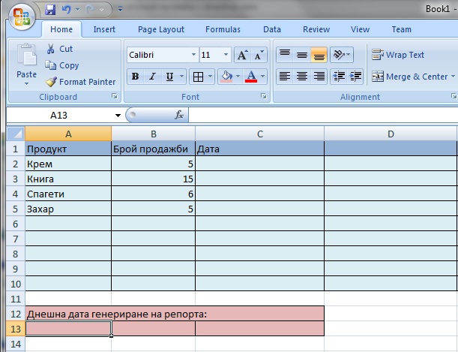458x352 pixels.
Task: Open the Office button menu
Action: click(x=22, y=17)
